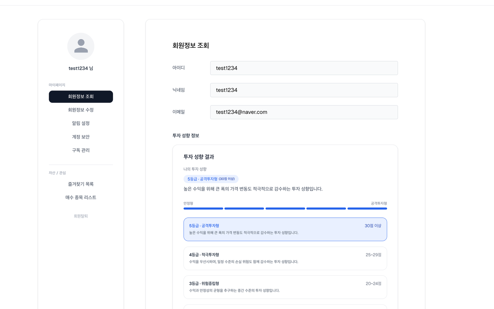
Task: Click the 마이페이지 section label
Action: pyautogui.click(x=57, y=85)
